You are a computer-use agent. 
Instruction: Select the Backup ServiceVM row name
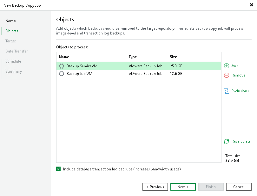pos(82,66)
